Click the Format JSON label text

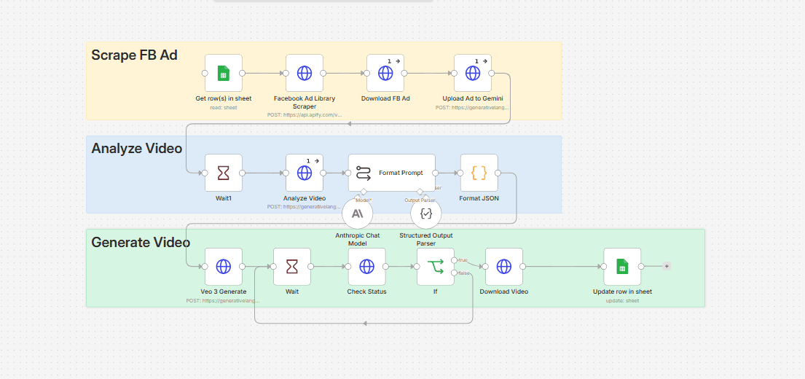479,198
